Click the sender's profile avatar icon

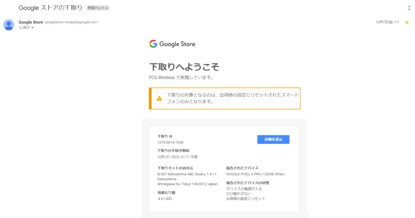[9, 25]
